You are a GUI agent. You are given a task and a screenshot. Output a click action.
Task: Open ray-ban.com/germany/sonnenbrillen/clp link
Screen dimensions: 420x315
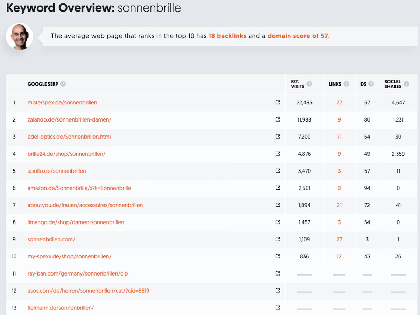point(78,274)
